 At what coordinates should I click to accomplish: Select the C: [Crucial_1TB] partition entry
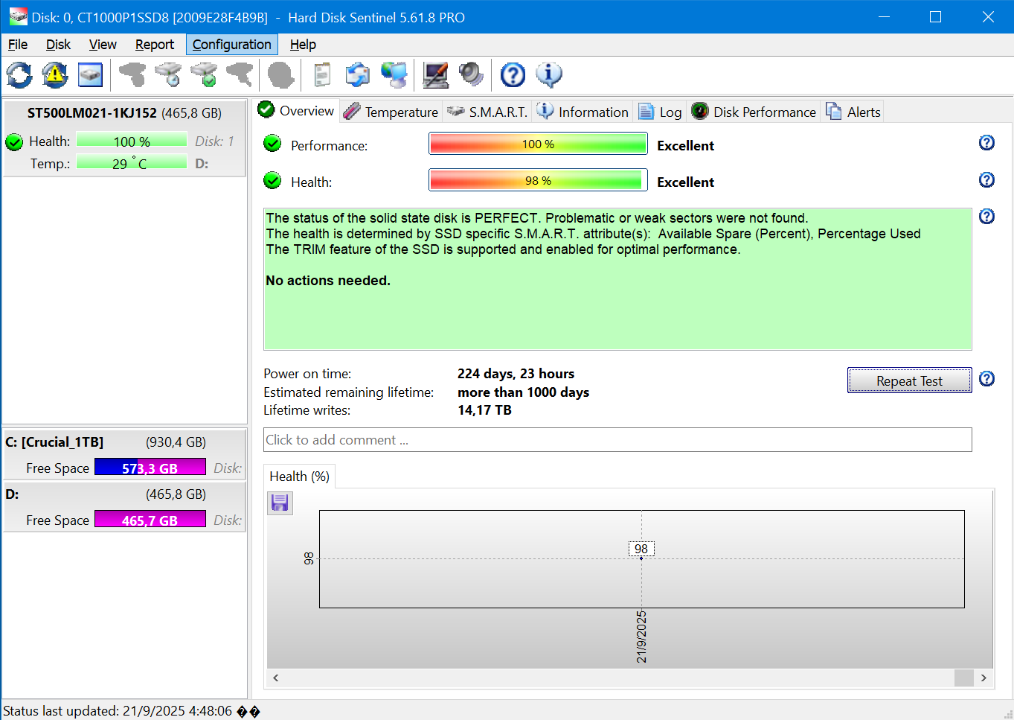coord(124,454)
